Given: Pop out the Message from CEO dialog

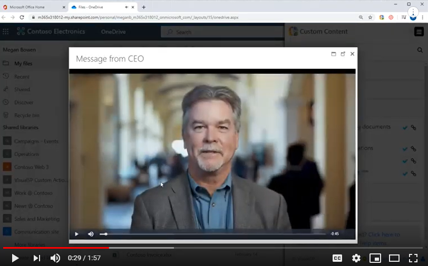Looking at the screenshot, I should [x=343, y=54].
